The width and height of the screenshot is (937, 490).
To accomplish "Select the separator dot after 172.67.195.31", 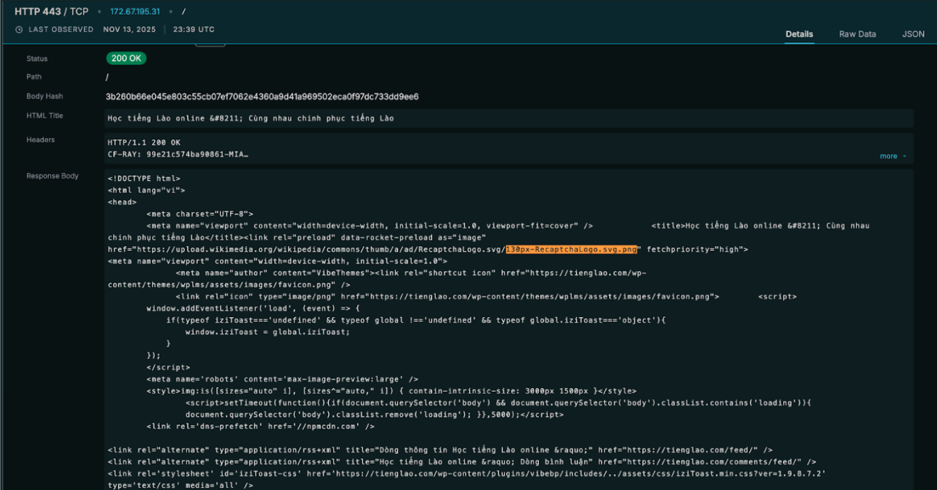I will pyautogui.click(x=170, y=12).
